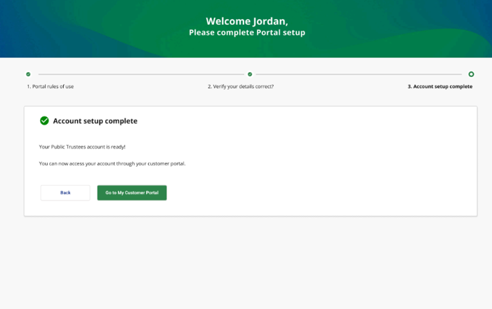Click the "Account setup complete" card heading
This screenshot has height=309, width=492.
coord(95,121)
